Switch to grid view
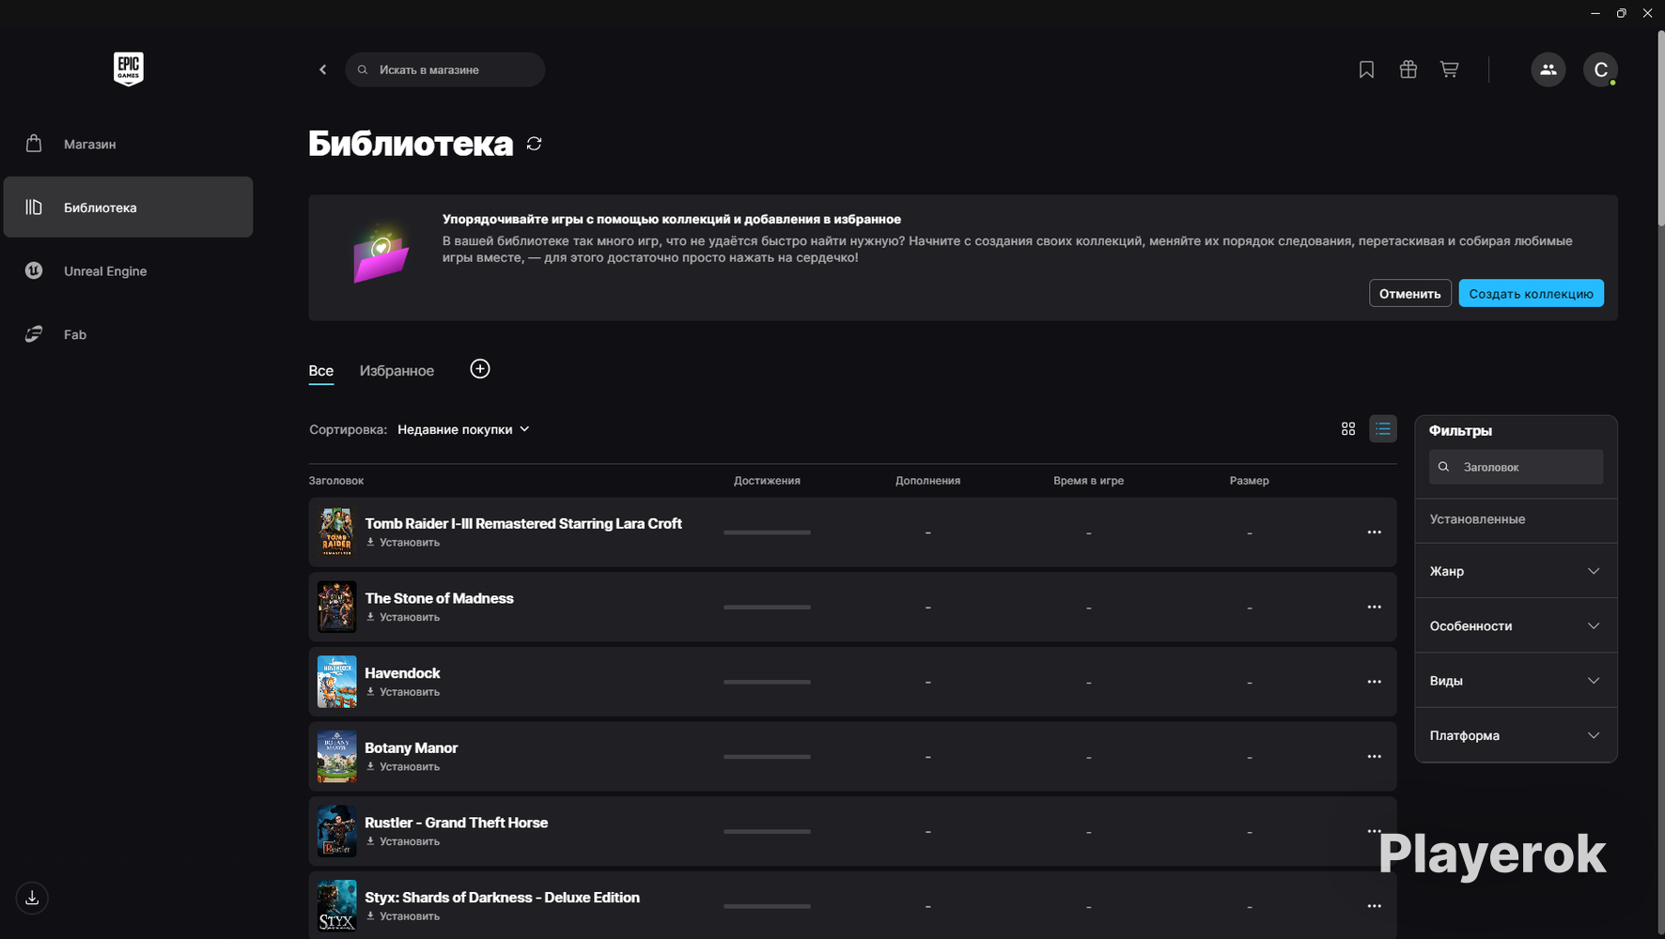Viewport: 1665px width, 939px height. [1348, 429]
